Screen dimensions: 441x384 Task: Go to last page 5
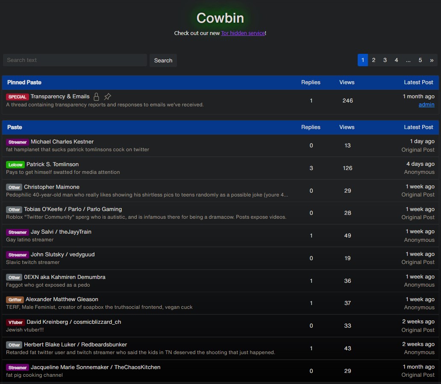point(420,60)
